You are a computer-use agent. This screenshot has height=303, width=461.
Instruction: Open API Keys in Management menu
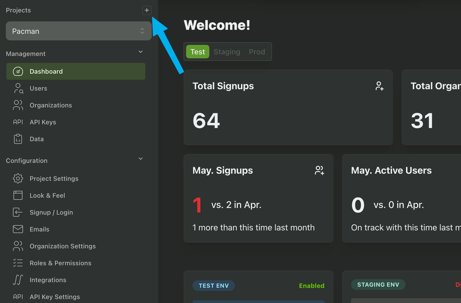[x=43, y=122]
